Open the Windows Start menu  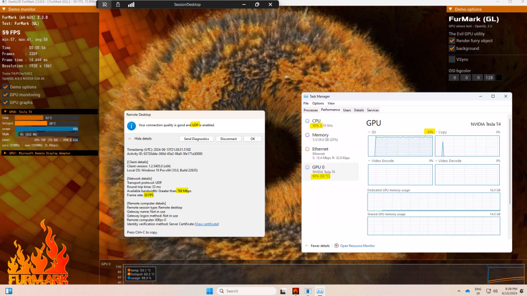(x=210, y=291)
